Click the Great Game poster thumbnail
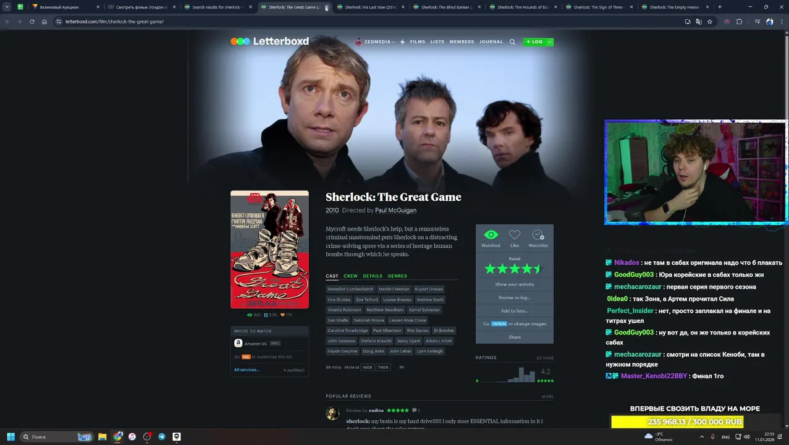This screenshot has height=445, width=789. [x=269, y=249]
